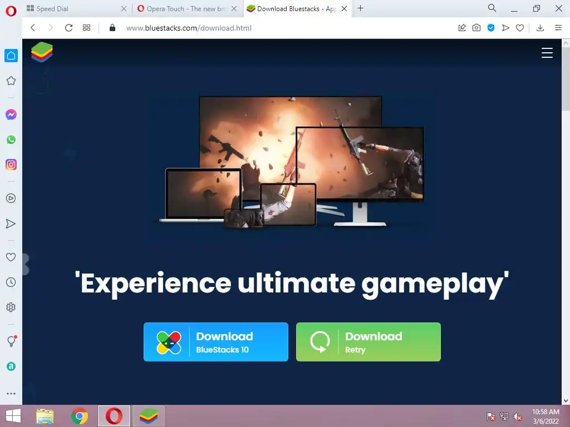Open the Easy Setup sliders icon
The width and height of the screenshot is (570, 427).
558,28
